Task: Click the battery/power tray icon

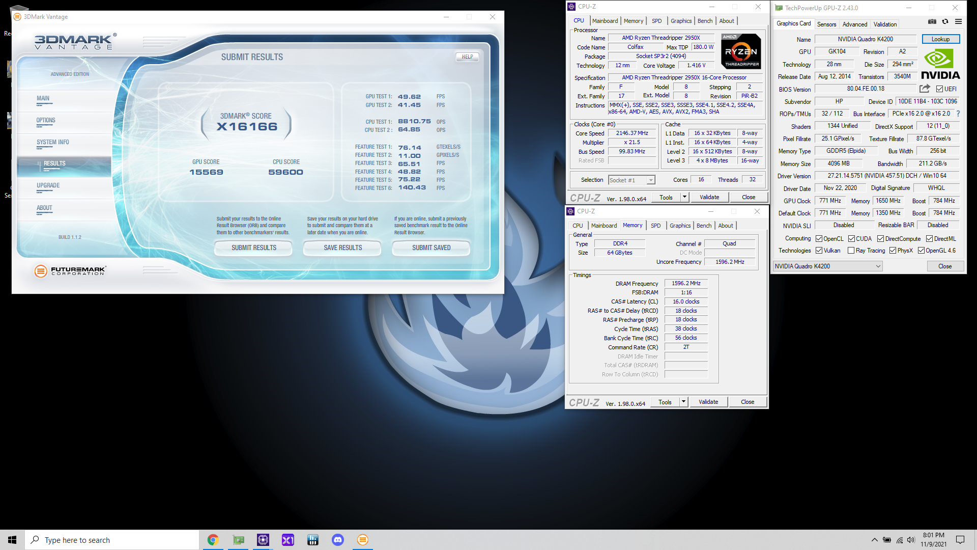Action: [887, 540]
